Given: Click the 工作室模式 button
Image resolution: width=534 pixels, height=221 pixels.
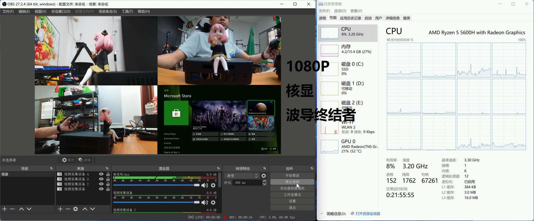Looking at the screenshot, I should pyautogui.click(x=292, y=195).
